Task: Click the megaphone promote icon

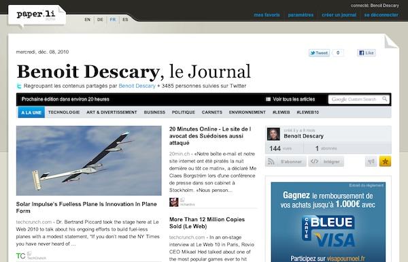Action: pyautogui.click(x=371, y=162)
